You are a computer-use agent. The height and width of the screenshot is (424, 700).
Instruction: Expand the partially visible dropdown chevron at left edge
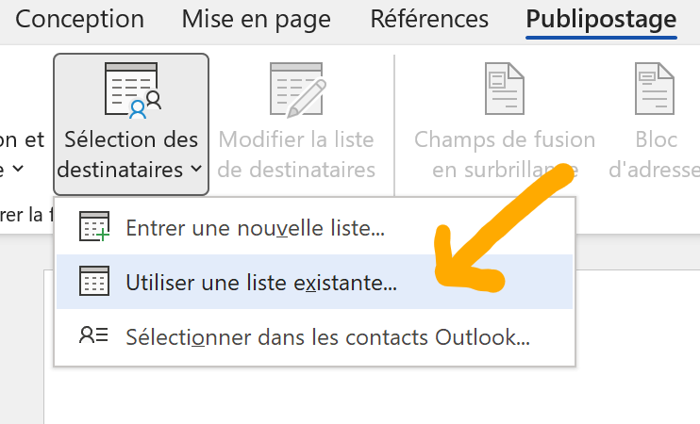pos(18,169)
